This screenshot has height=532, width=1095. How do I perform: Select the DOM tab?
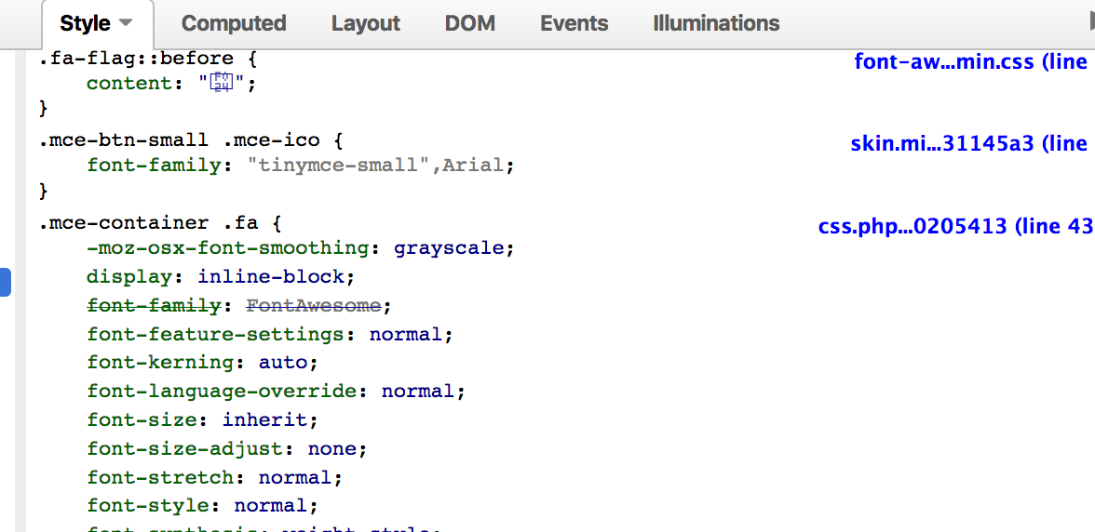click(470, 23)
